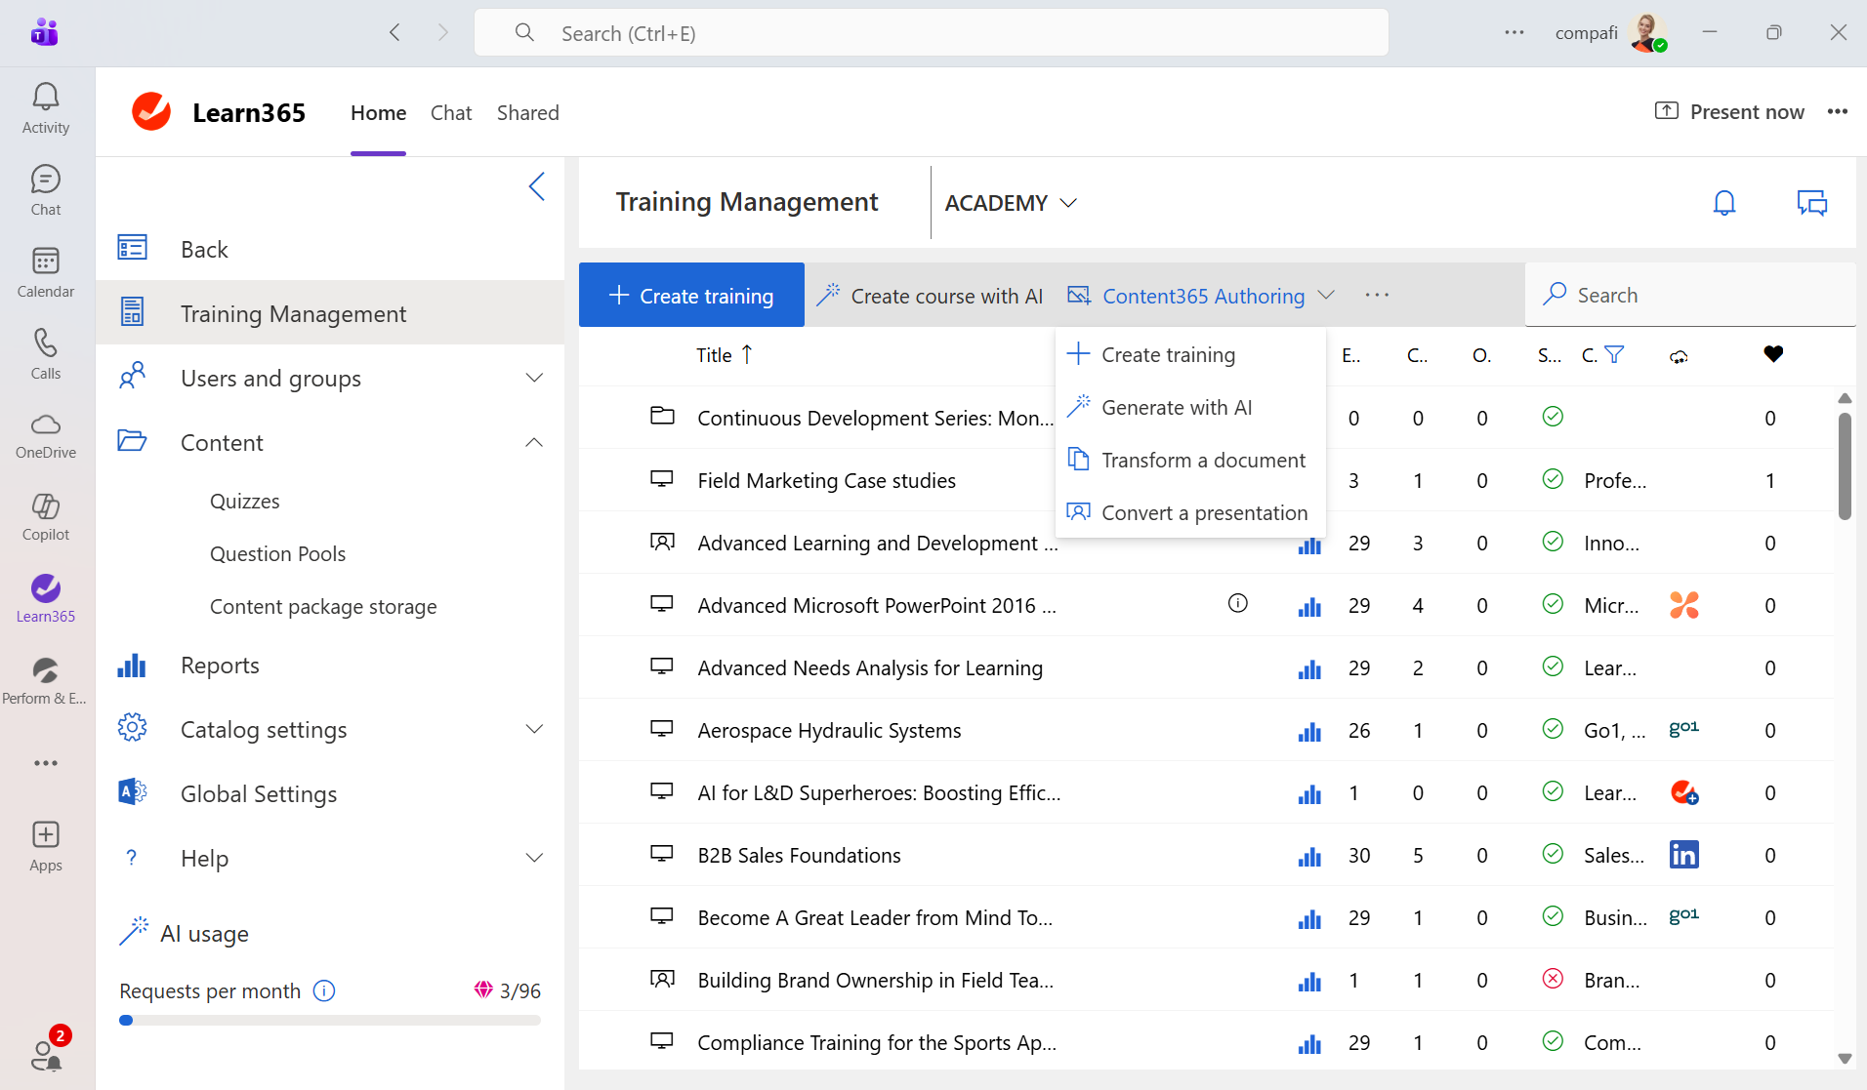Viewport: 1867px width, 1090px height.
Task: Click the LinkedIn icon on B2B Sales Foundations
Action: pyautogui.click(x=1685, y=855)
